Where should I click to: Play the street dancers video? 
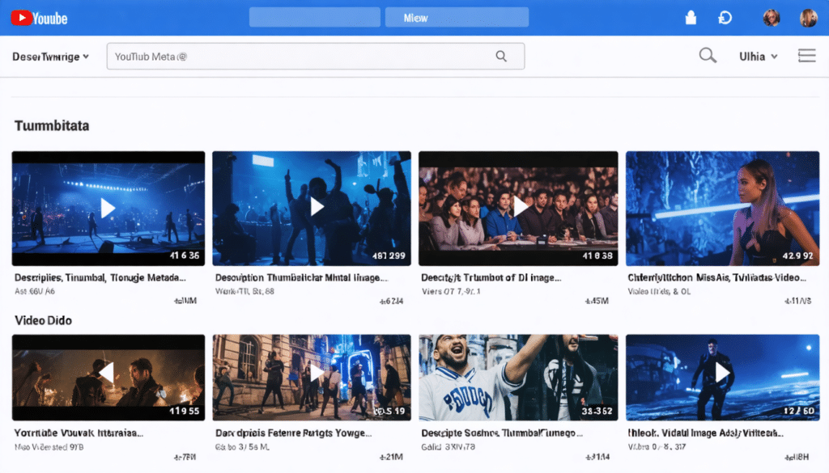[x=317, y=374]
